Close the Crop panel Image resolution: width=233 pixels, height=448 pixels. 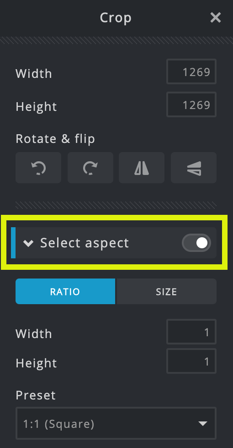tap(216, 18)
